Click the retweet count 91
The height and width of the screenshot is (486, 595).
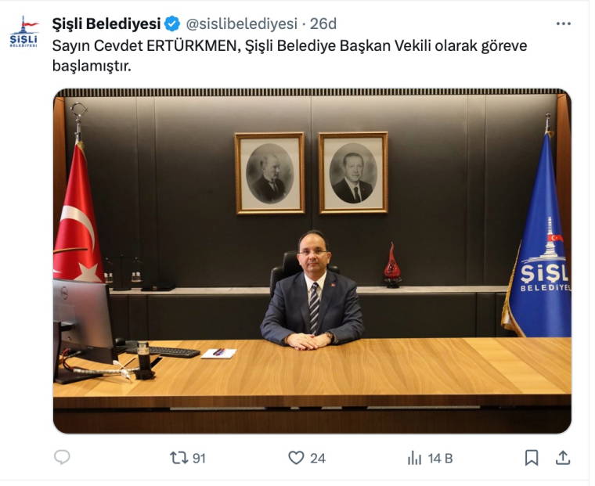tap(199, 459)
